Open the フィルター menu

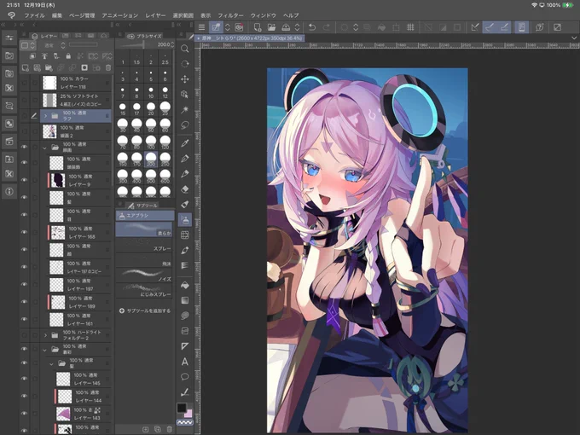pos(230,15)
